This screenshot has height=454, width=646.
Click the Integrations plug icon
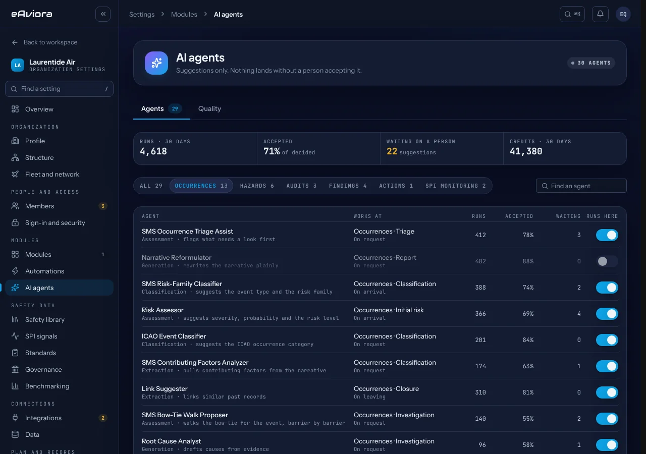15,418
